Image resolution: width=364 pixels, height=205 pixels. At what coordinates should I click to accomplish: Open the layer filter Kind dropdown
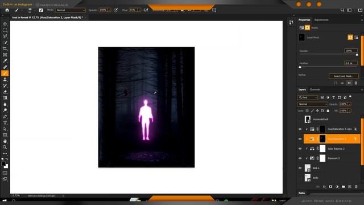[x=308, y=97]
